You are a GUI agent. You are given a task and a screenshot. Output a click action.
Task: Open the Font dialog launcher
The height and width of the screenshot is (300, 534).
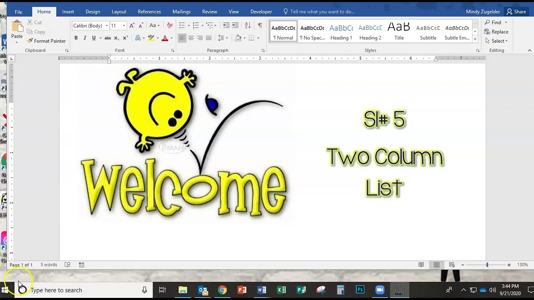pyautogui.click(x=173, y=50)
